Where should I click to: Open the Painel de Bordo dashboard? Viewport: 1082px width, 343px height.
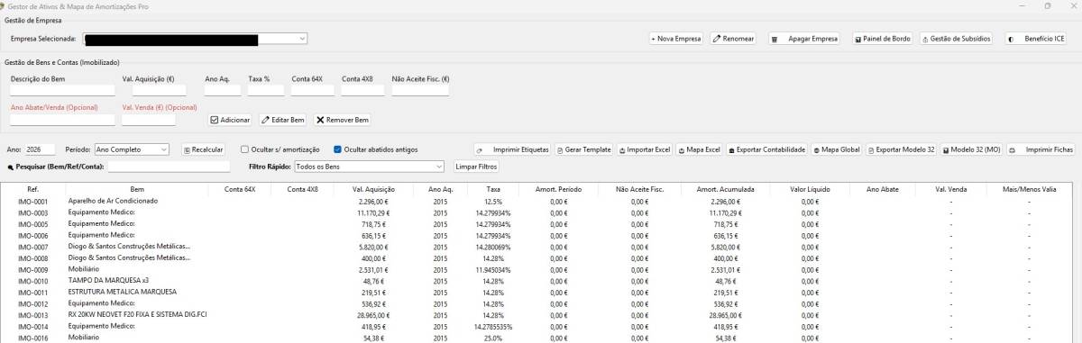pyautogui.click(x=883, y=39)
